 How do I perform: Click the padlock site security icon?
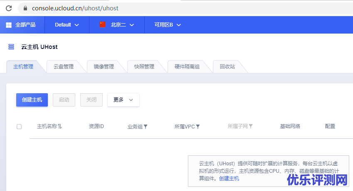pyautogui.click(x=25, y=8)
